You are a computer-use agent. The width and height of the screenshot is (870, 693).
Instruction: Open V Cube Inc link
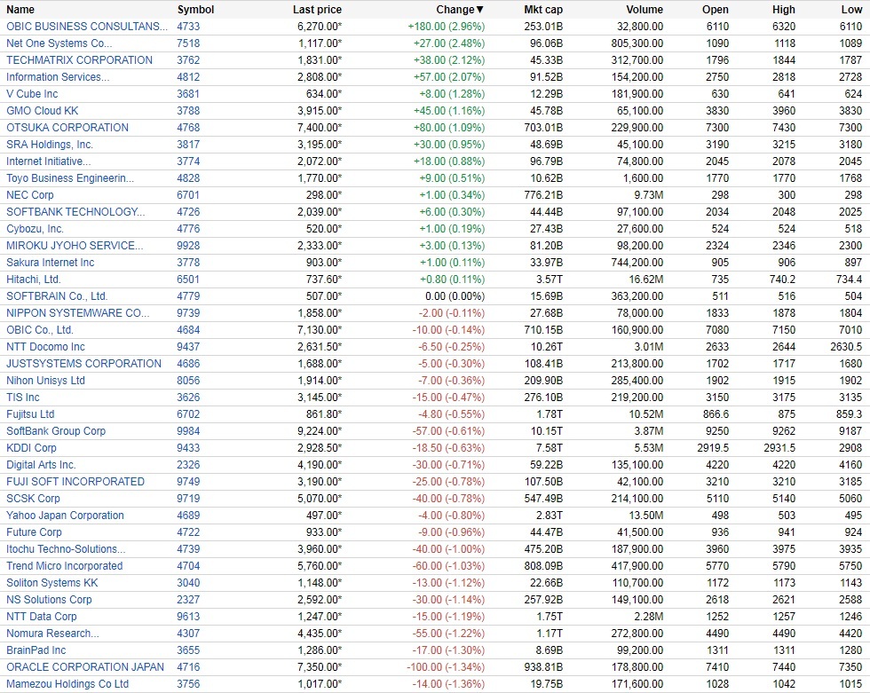[32, 94]
